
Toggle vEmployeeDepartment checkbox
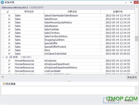coord(9,64)
